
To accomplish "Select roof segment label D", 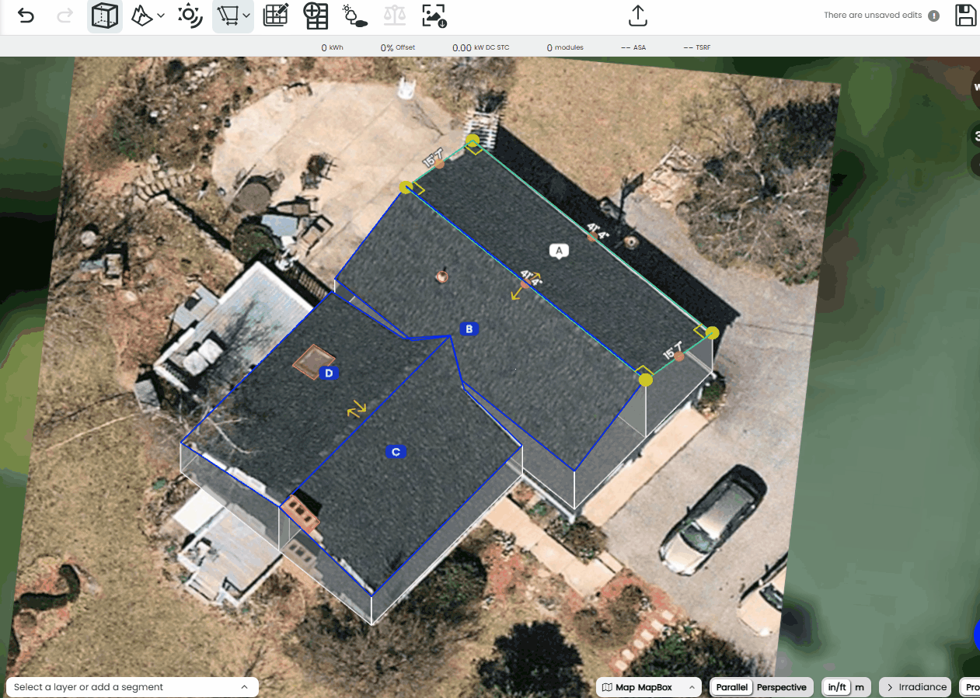I will pyautogui.click(x=329, y=373).
